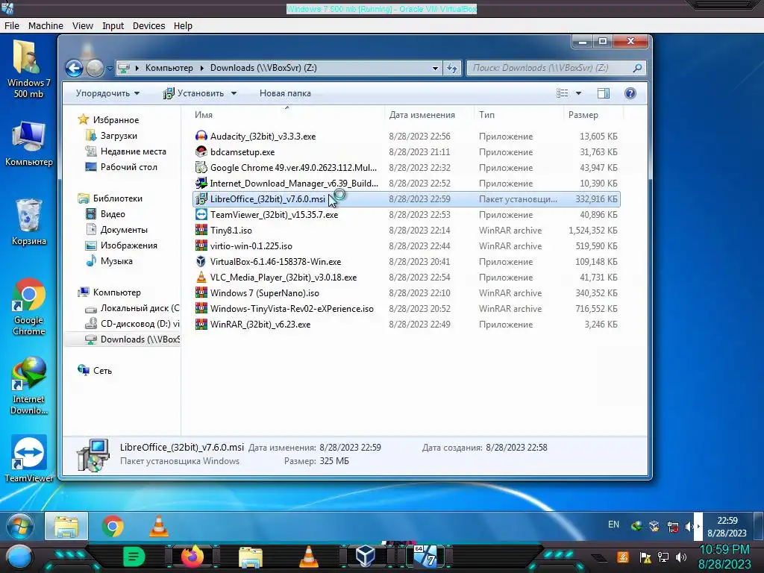Screen dimensions: 764x573
Task: Open the Help menu
Action: [x=183, y=26]
